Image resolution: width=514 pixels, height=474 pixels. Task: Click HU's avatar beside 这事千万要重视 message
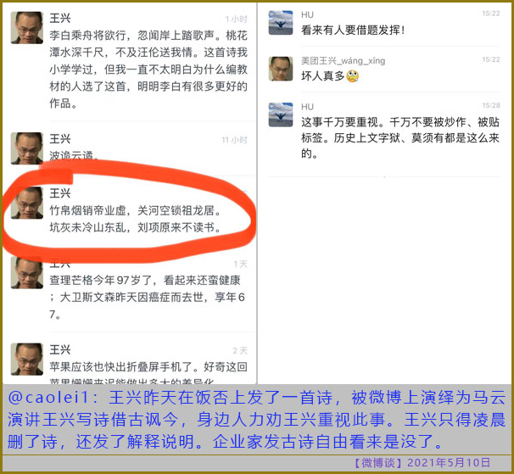(281, 114)
